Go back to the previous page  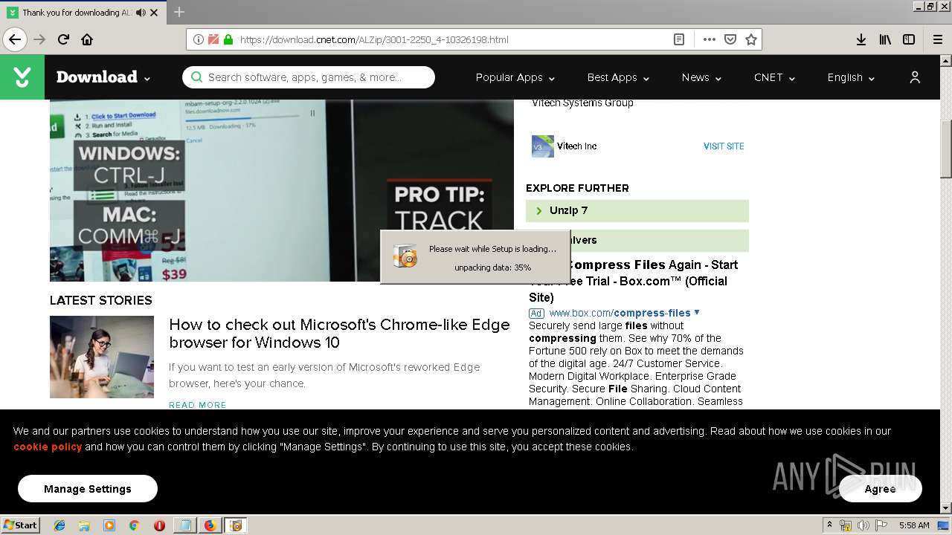[15, 39]
